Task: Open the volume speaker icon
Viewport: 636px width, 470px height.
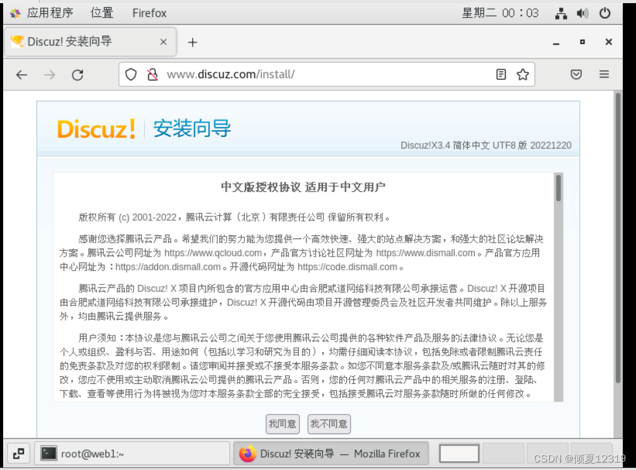Action: click(582, 13)
